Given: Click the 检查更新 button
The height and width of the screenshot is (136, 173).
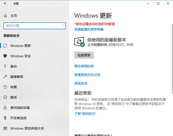Looking at the screenshot, I should [x=84, y=55].
